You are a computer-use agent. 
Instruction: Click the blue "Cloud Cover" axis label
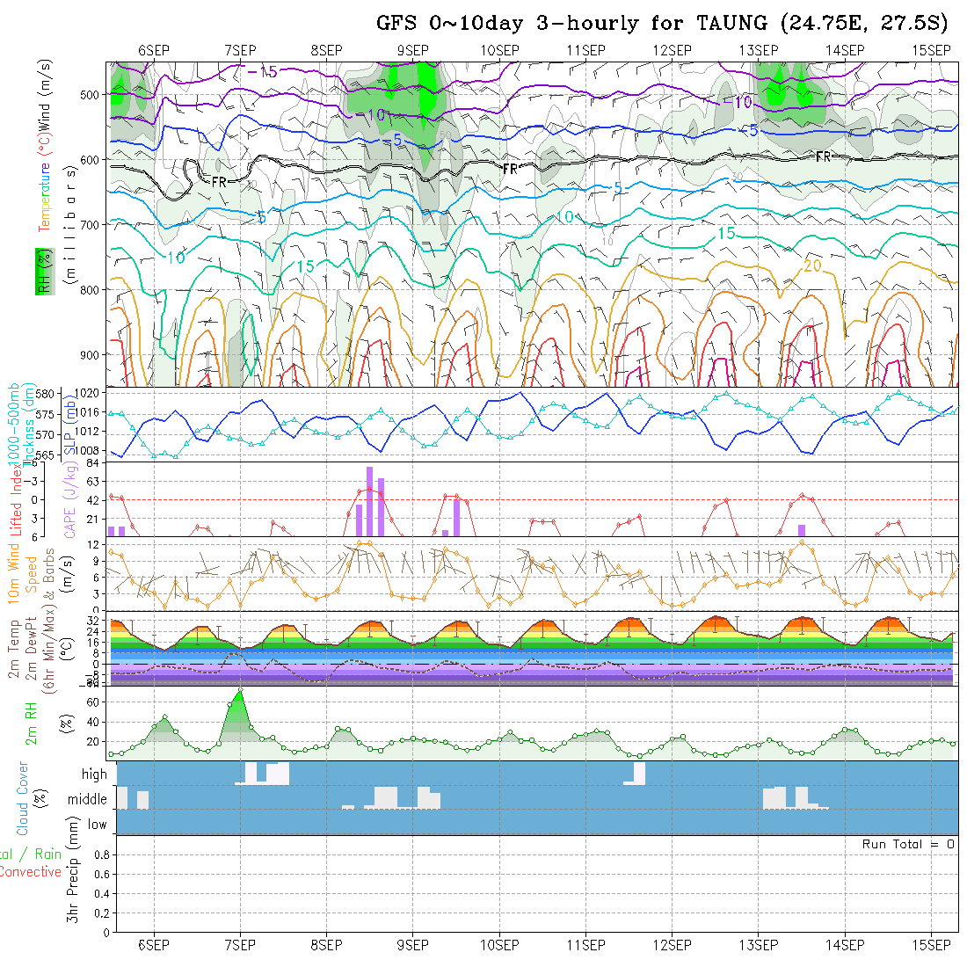(24, 797)
